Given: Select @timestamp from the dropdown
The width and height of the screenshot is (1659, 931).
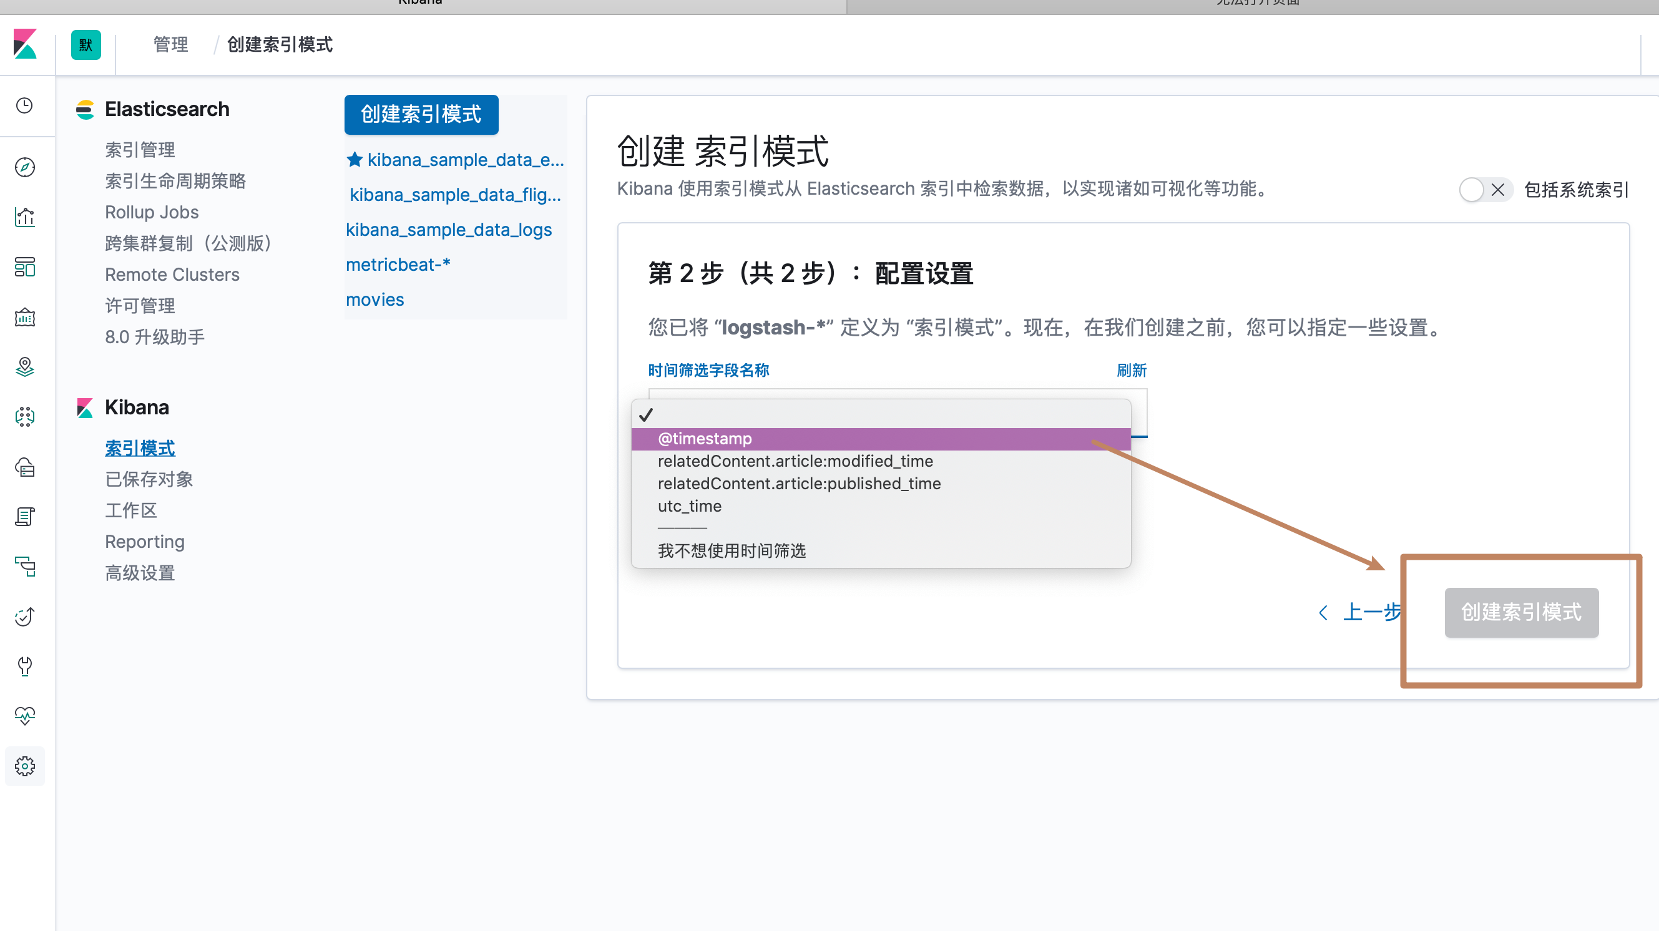Looking at the screenshot, I should 705,439.
